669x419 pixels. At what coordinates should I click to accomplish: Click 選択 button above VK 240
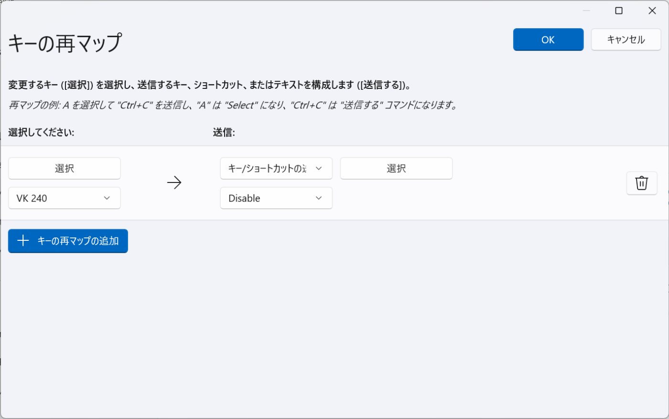(65, 168)
